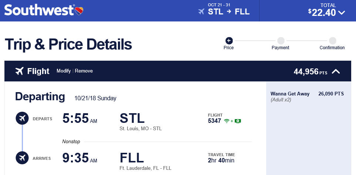Collapse the Flight section with up chevron

pos(336,71)
